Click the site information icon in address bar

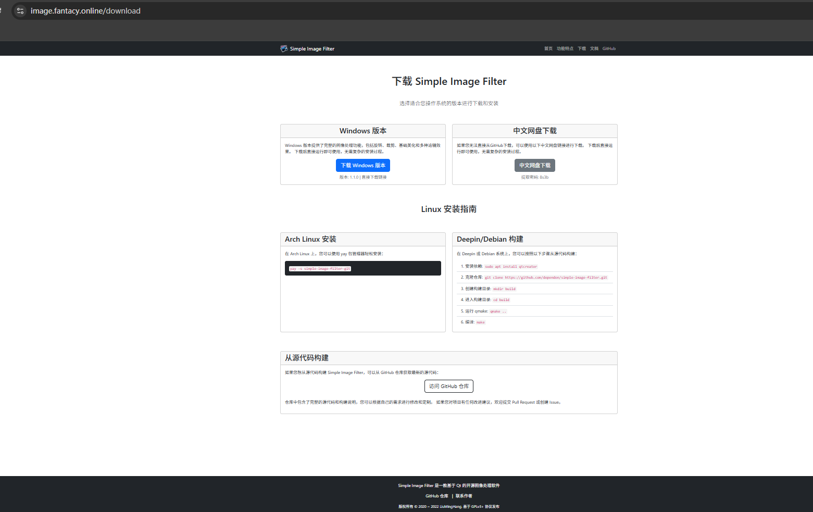20,11
